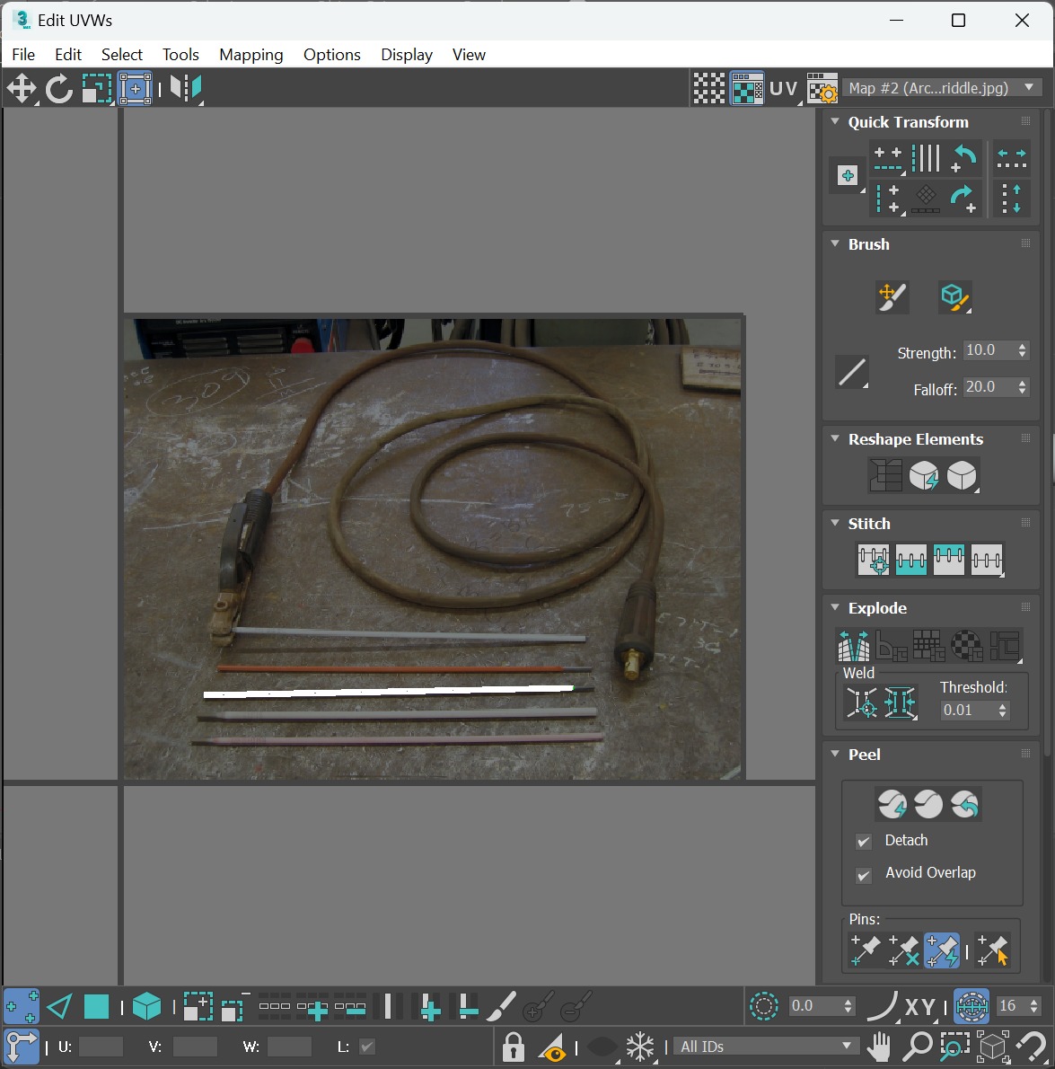Collapse the Peel rollout

click(835, 754)
